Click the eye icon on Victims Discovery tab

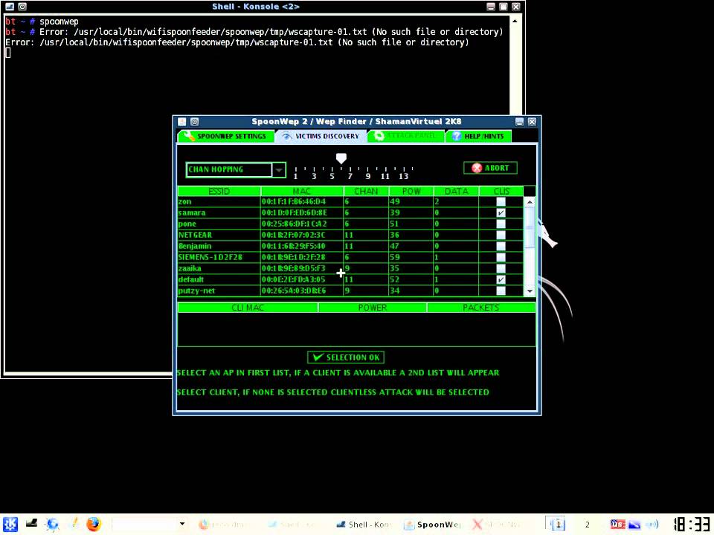(286, 136)
